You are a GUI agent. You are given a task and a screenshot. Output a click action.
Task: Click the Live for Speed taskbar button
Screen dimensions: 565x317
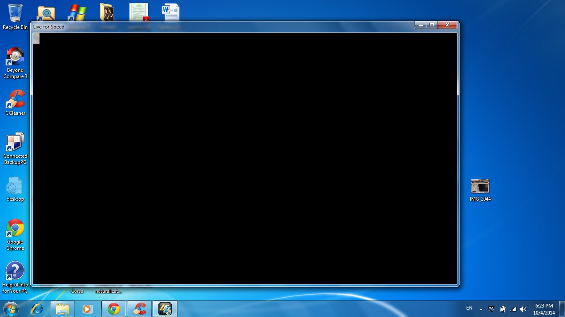[165, 309]
